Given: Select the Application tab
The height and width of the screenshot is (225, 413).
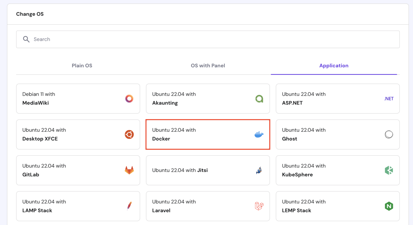Looking at the screenshot, I should click(x=334, y=65).
